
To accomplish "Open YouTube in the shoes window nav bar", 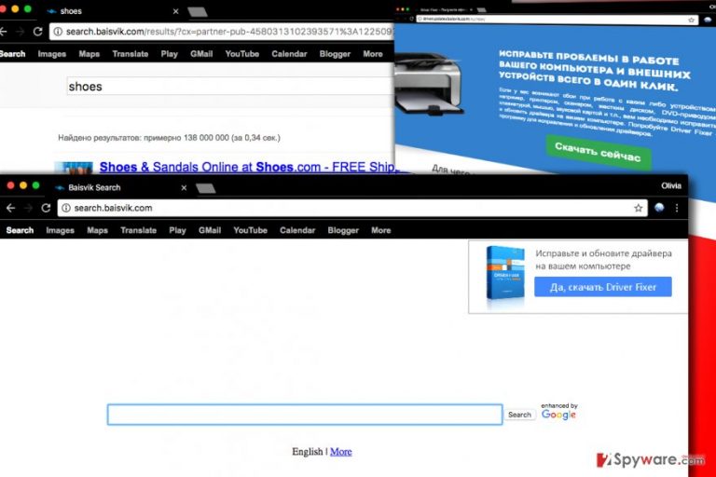I will pos(242,54).
